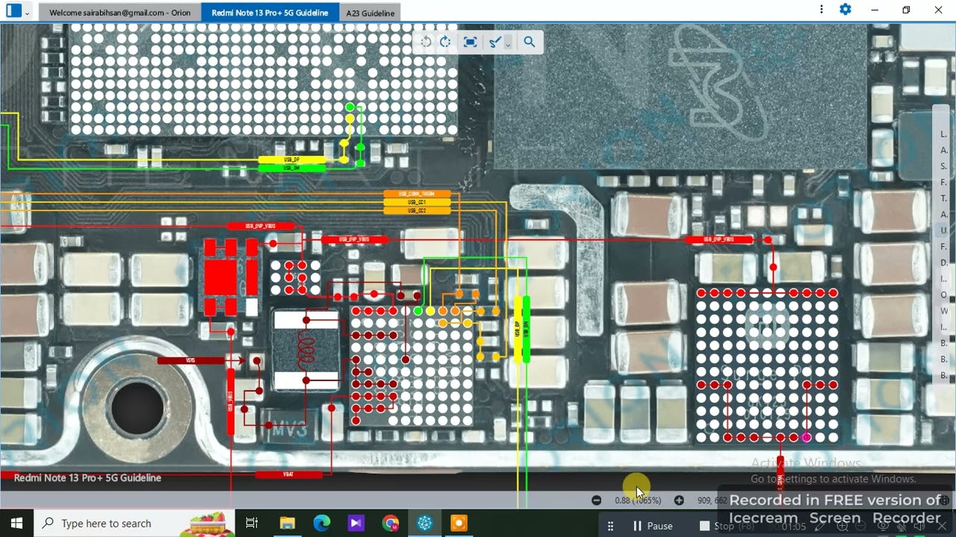Screen dimensions: 956x537
Task: Select the highlighted 'U.' side list entry
Action: coord(944,230)
